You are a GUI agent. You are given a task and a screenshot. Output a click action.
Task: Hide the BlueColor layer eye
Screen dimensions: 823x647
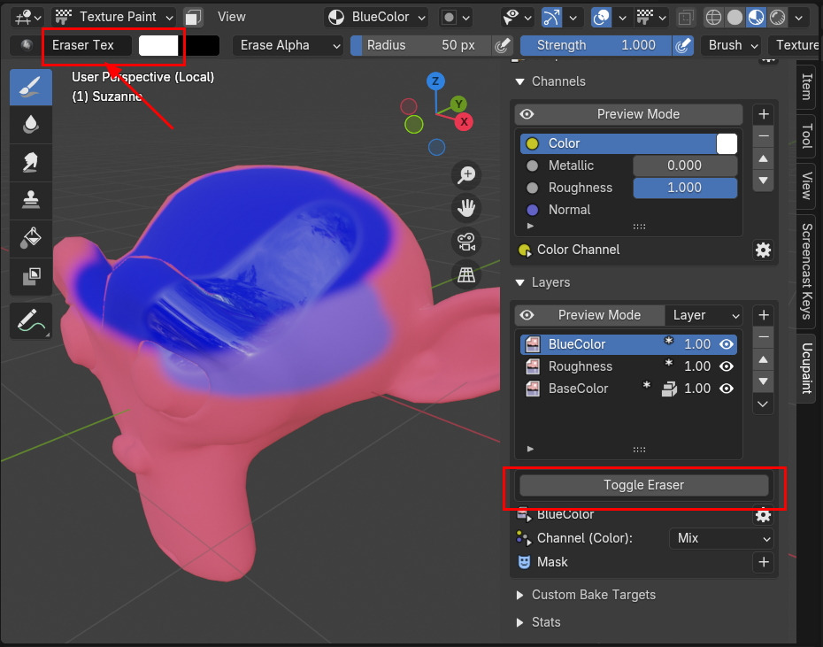click(727, 344)
